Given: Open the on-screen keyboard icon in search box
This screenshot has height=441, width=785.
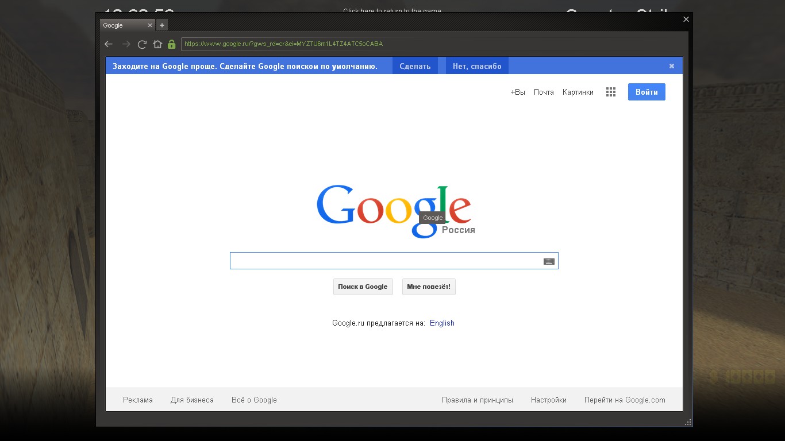Looking at the screenshot, I should [549, 261].
